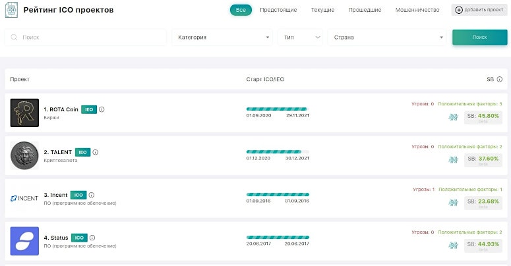
Task: Switch to the Предстоящие tab
Action: tap(278, 10)
